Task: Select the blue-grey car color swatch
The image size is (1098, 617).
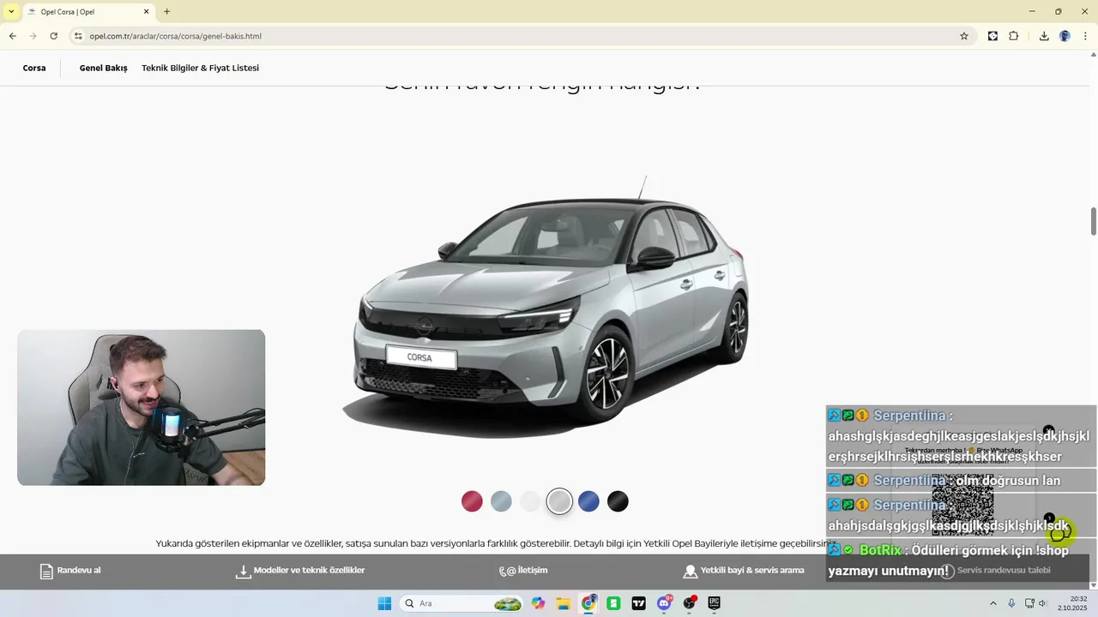Action: [501, 501]
